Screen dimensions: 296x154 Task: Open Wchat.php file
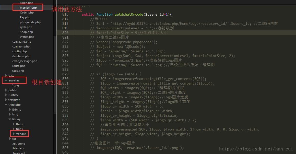click(x=27, y=37)
